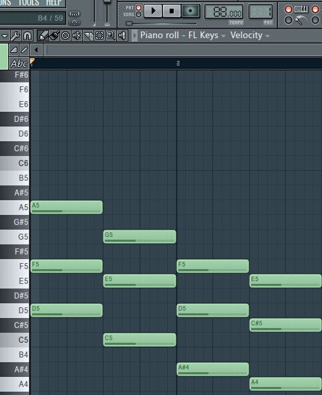The height and width of the screenshot is (395, 322).
Task: Click the small arc button under the dotted one
Action: click(74, 22)
